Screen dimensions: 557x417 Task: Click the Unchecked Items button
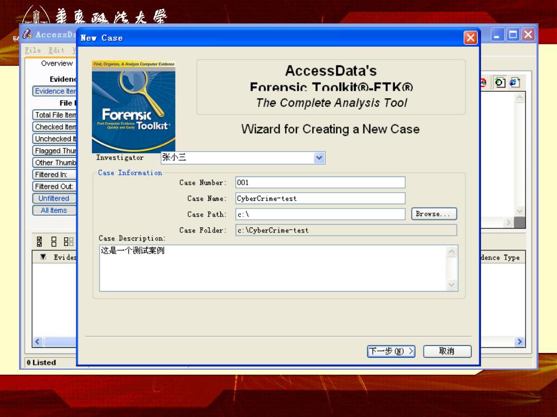pyautogui.click(x=54, y=138)
